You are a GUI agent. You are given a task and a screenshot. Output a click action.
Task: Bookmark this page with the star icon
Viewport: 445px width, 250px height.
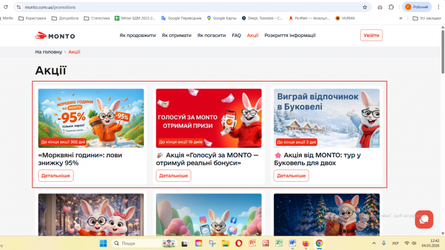(x=364, y=7)
